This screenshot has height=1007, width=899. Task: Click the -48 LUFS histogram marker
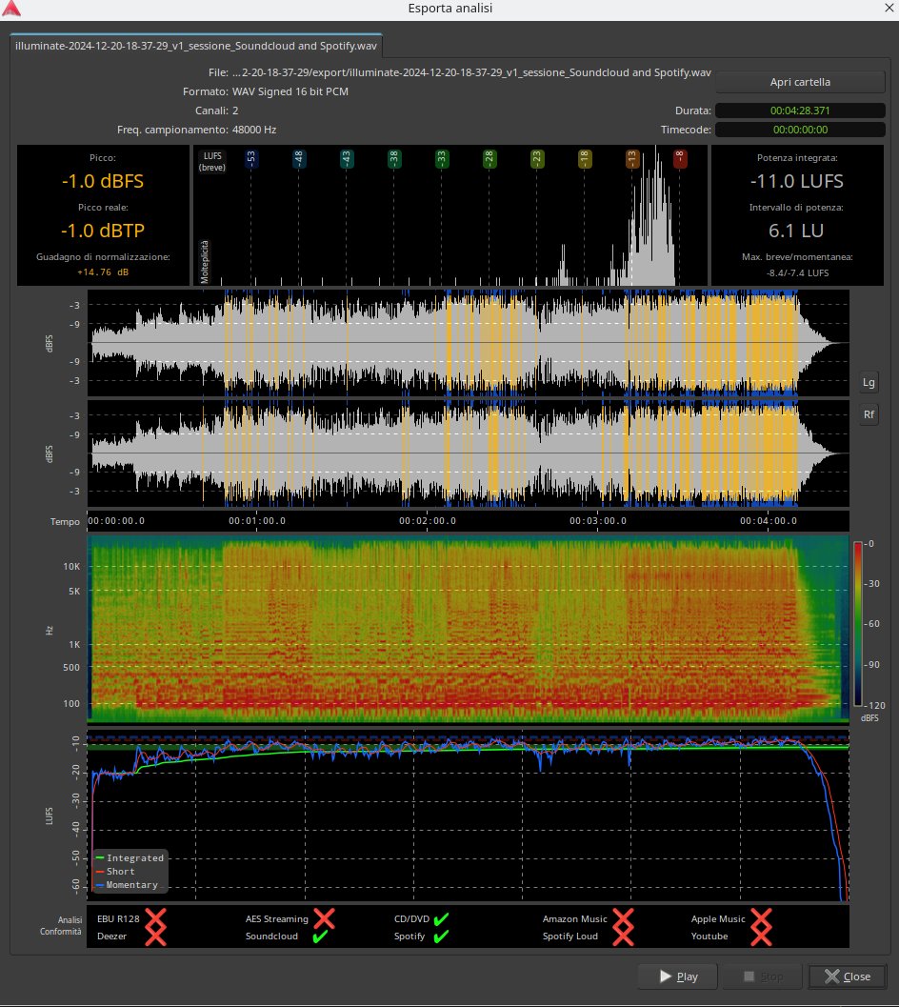coord(299,158)
